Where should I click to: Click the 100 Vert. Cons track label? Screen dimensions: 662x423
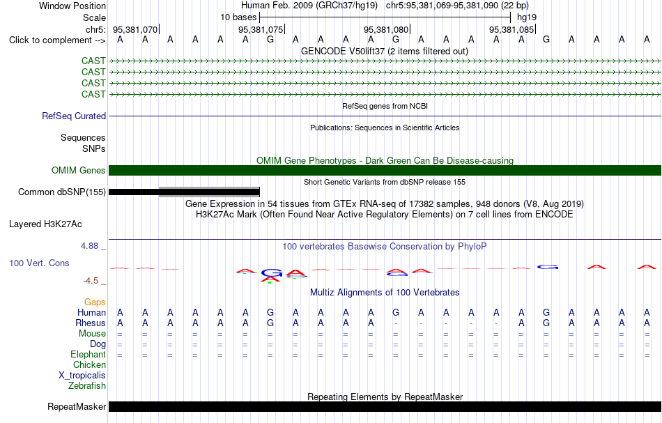pyautogui.click(x=39, y=263)
